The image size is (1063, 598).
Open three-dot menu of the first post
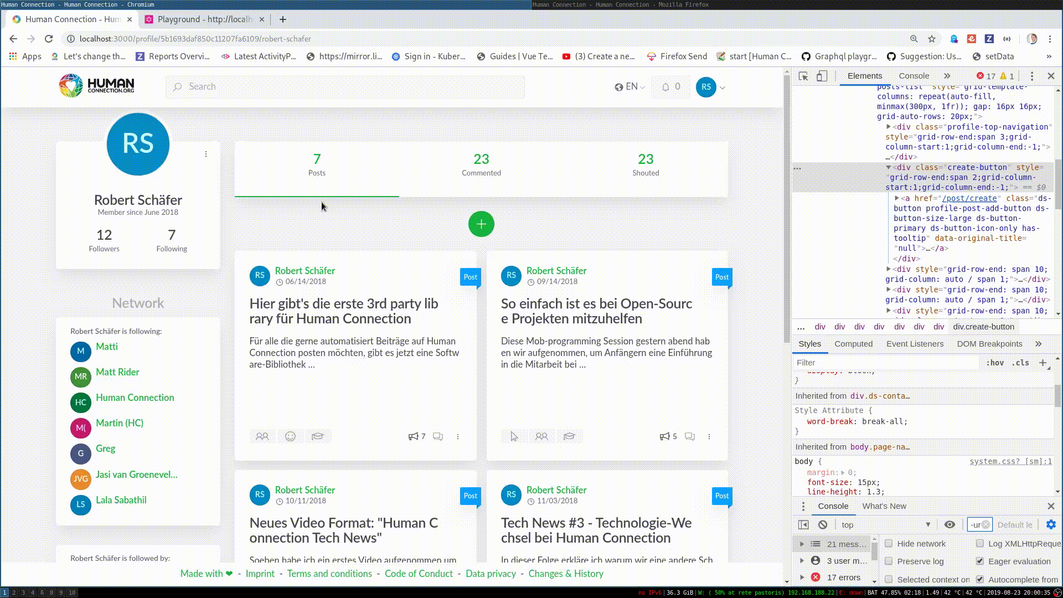(x=458, y=436)
